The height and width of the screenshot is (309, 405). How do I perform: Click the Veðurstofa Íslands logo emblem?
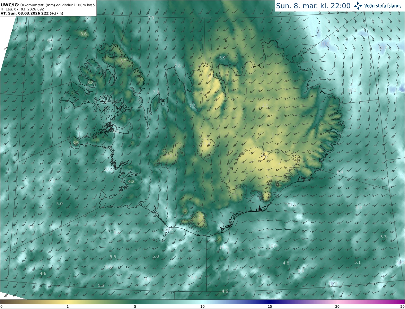[x=358, y=5]
